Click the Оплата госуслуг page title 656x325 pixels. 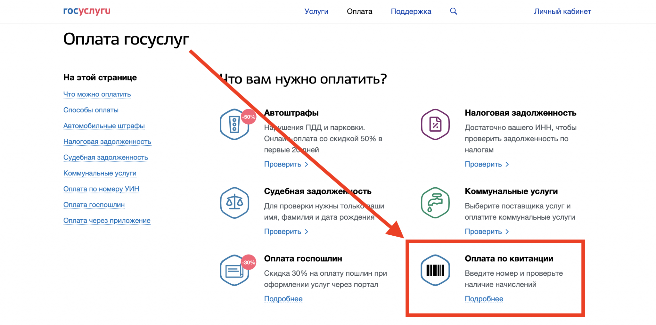tap(126, 39)
